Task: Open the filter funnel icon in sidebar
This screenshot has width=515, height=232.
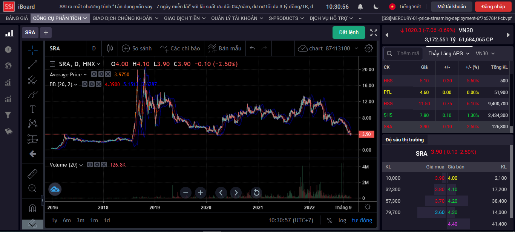Action: pyautogui.click(x=8, y=115)
